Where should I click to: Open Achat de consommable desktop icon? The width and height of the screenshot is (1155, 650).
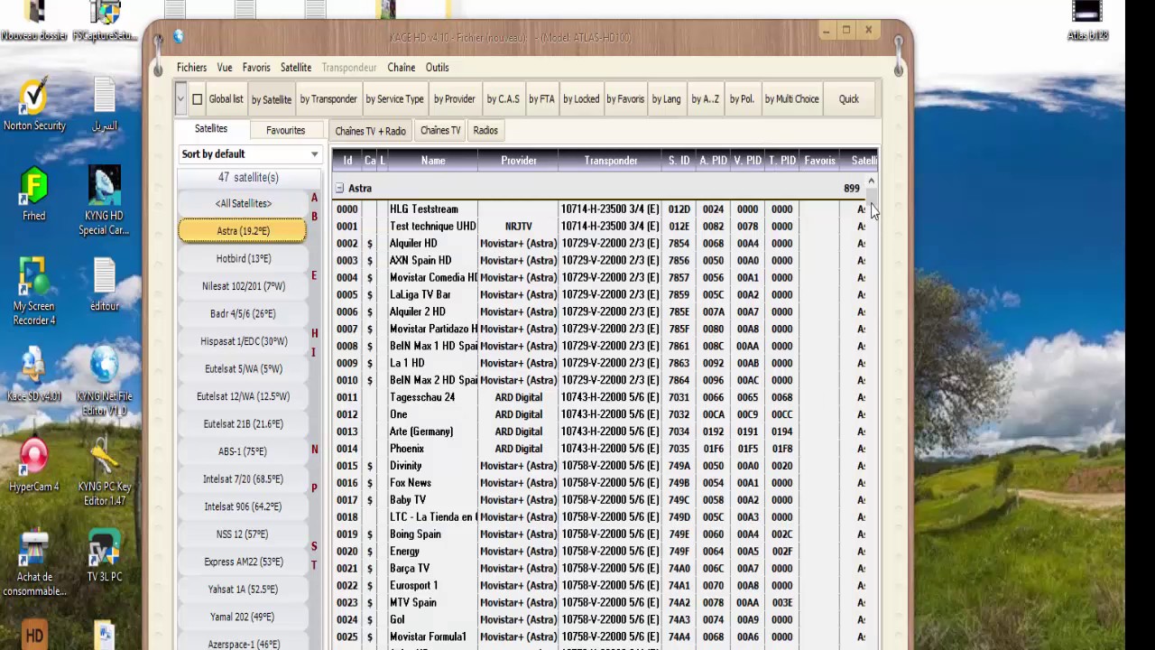(x=34, y=562)
